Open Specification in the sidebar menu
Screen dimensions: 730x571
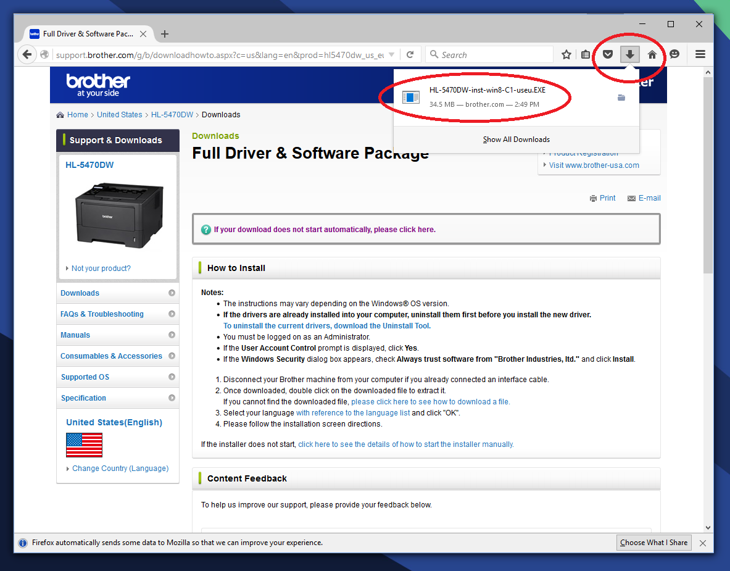click(118, 398)
